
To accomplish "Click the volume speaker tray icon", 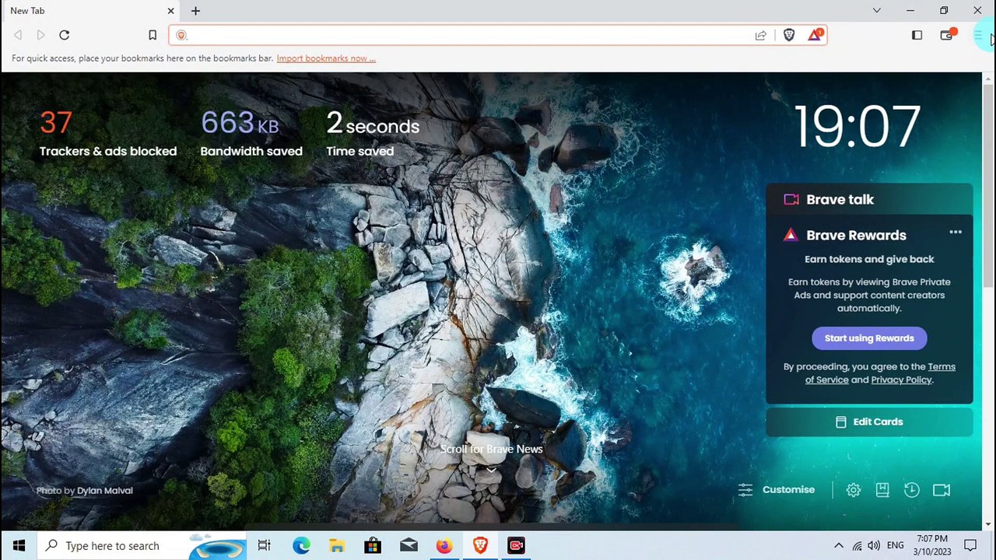I will [874, 546].
